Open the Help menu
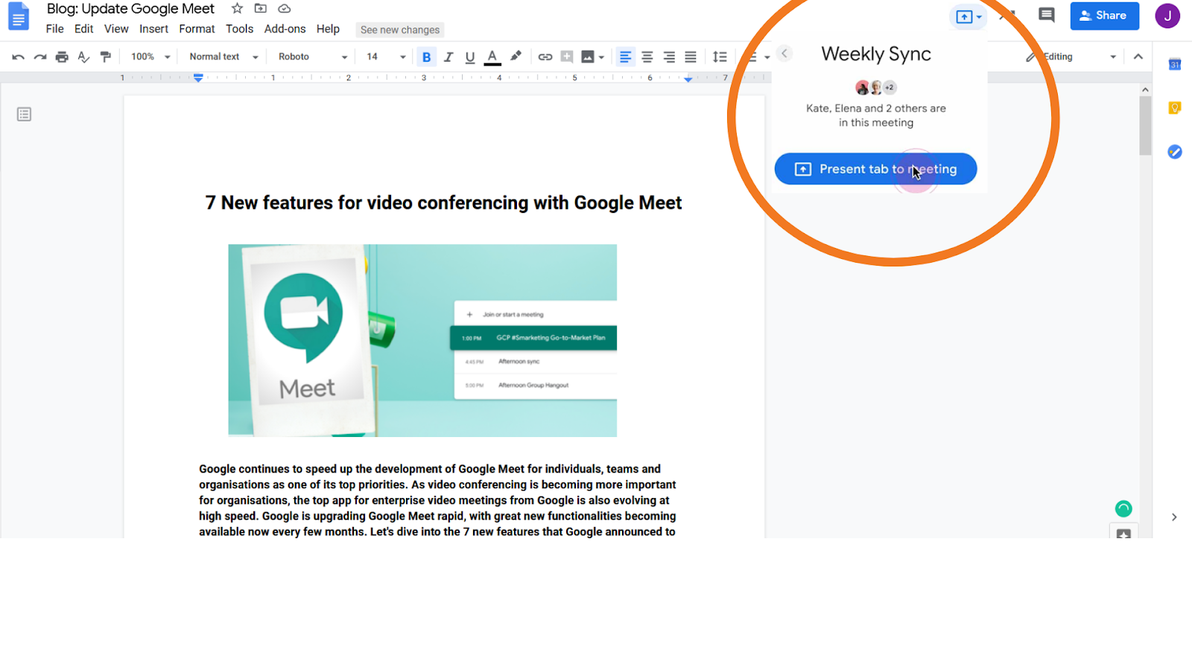1192x664 pixels. pos(328,29)
